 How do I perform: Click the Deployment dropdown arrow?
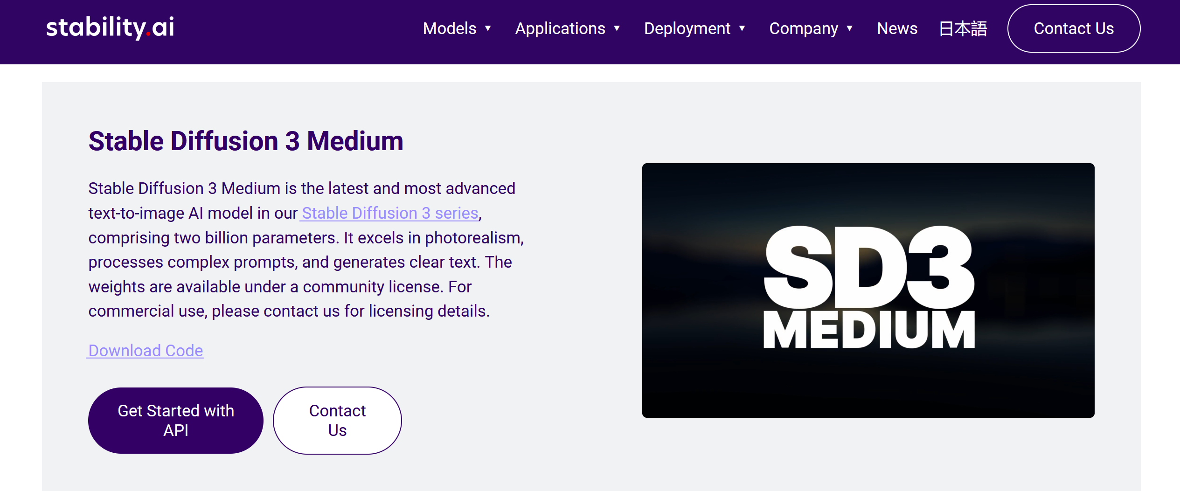click(x=742, y=28)
